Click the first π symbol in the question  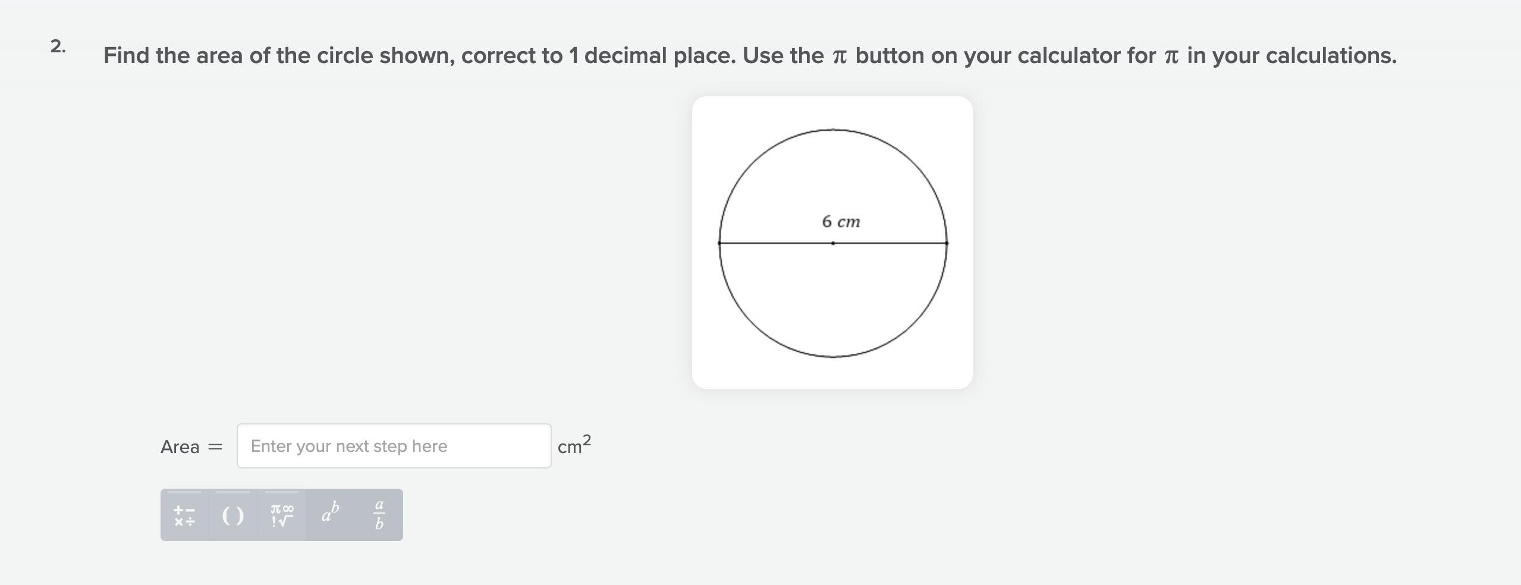[839, 56]
